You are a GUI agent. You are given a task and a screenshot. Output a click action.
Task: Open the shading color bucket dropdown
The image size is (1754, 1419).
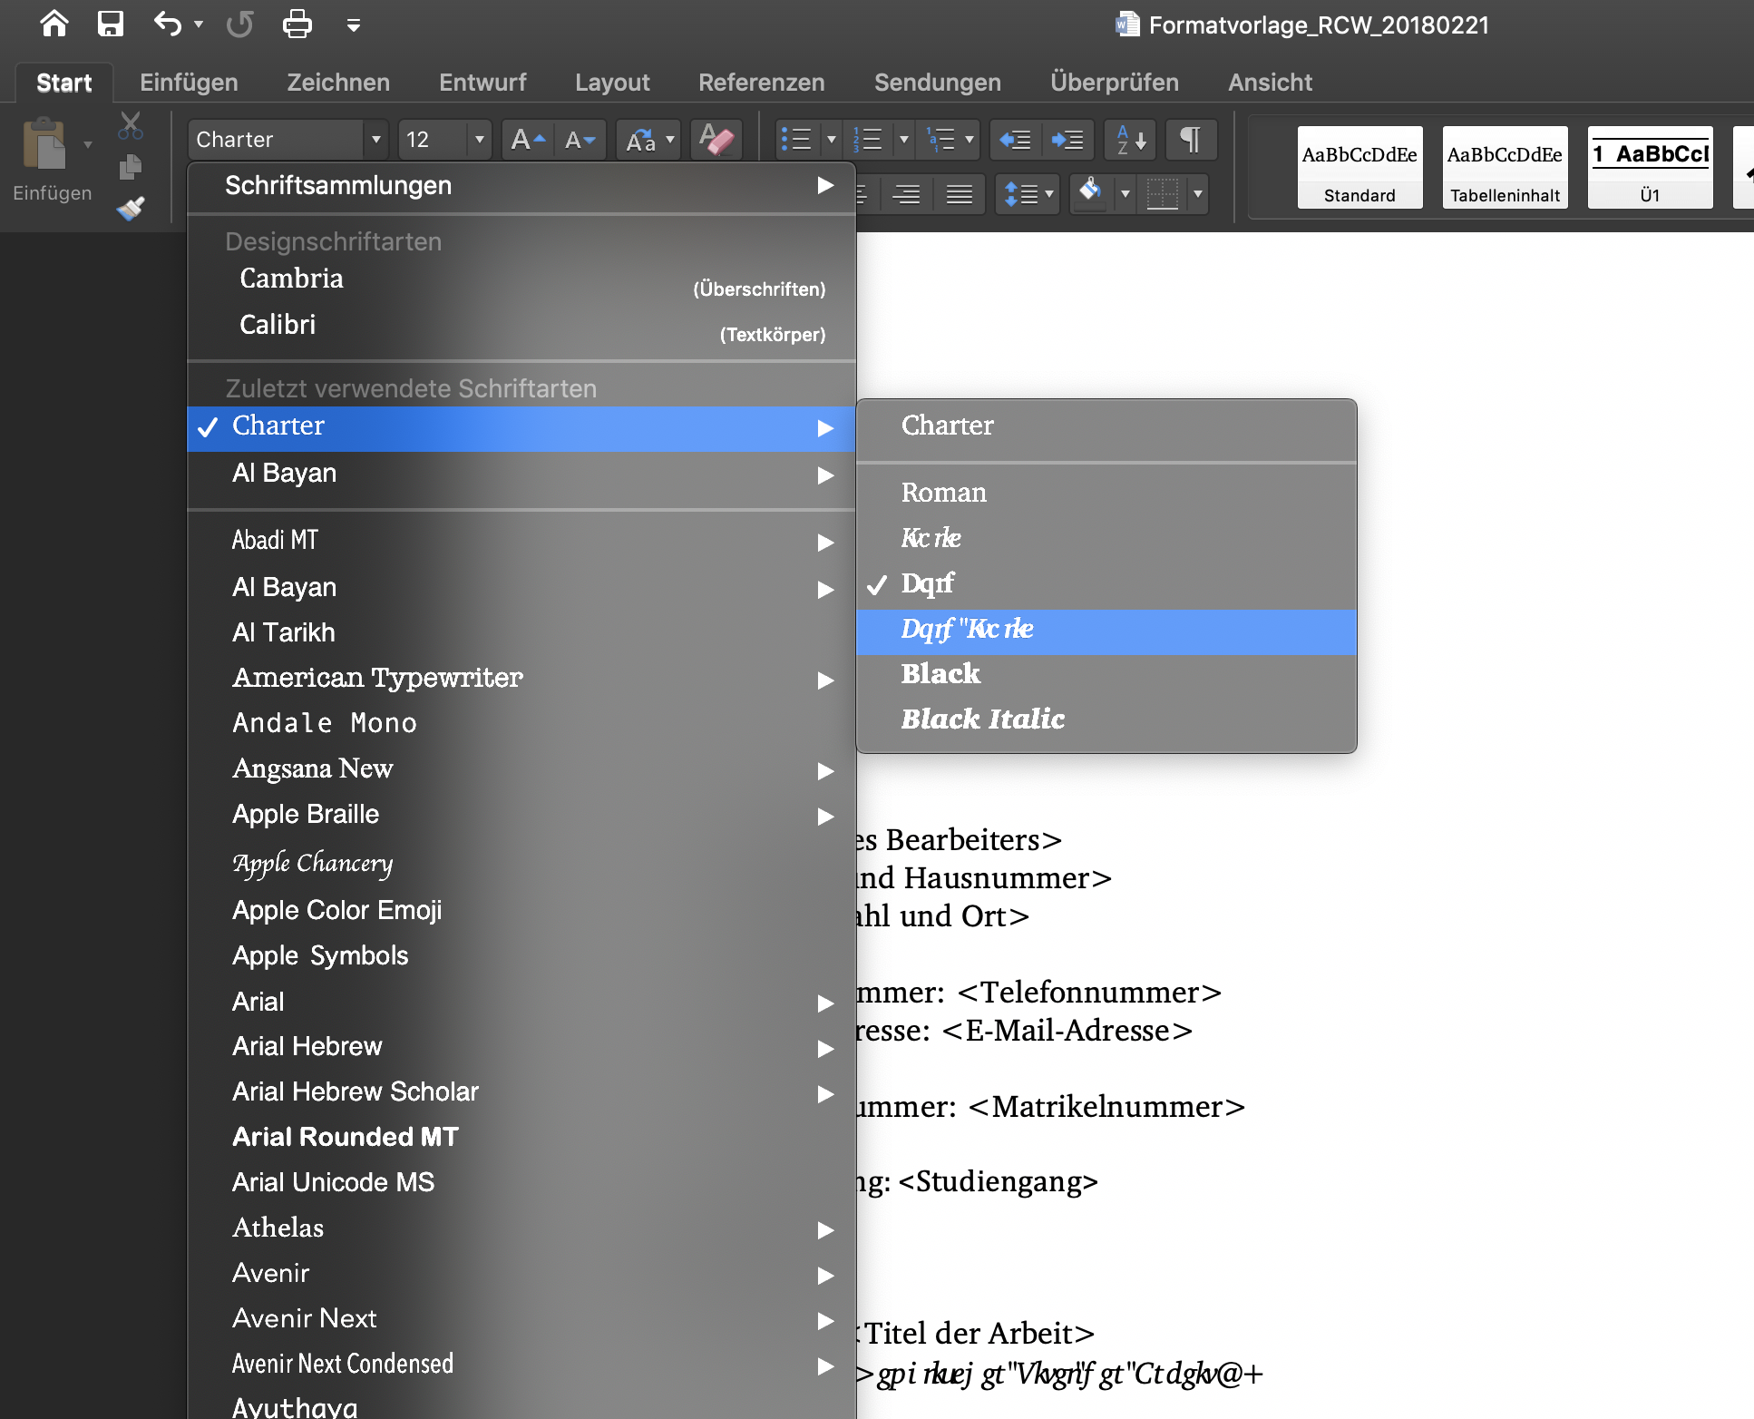coord(1125,193)
